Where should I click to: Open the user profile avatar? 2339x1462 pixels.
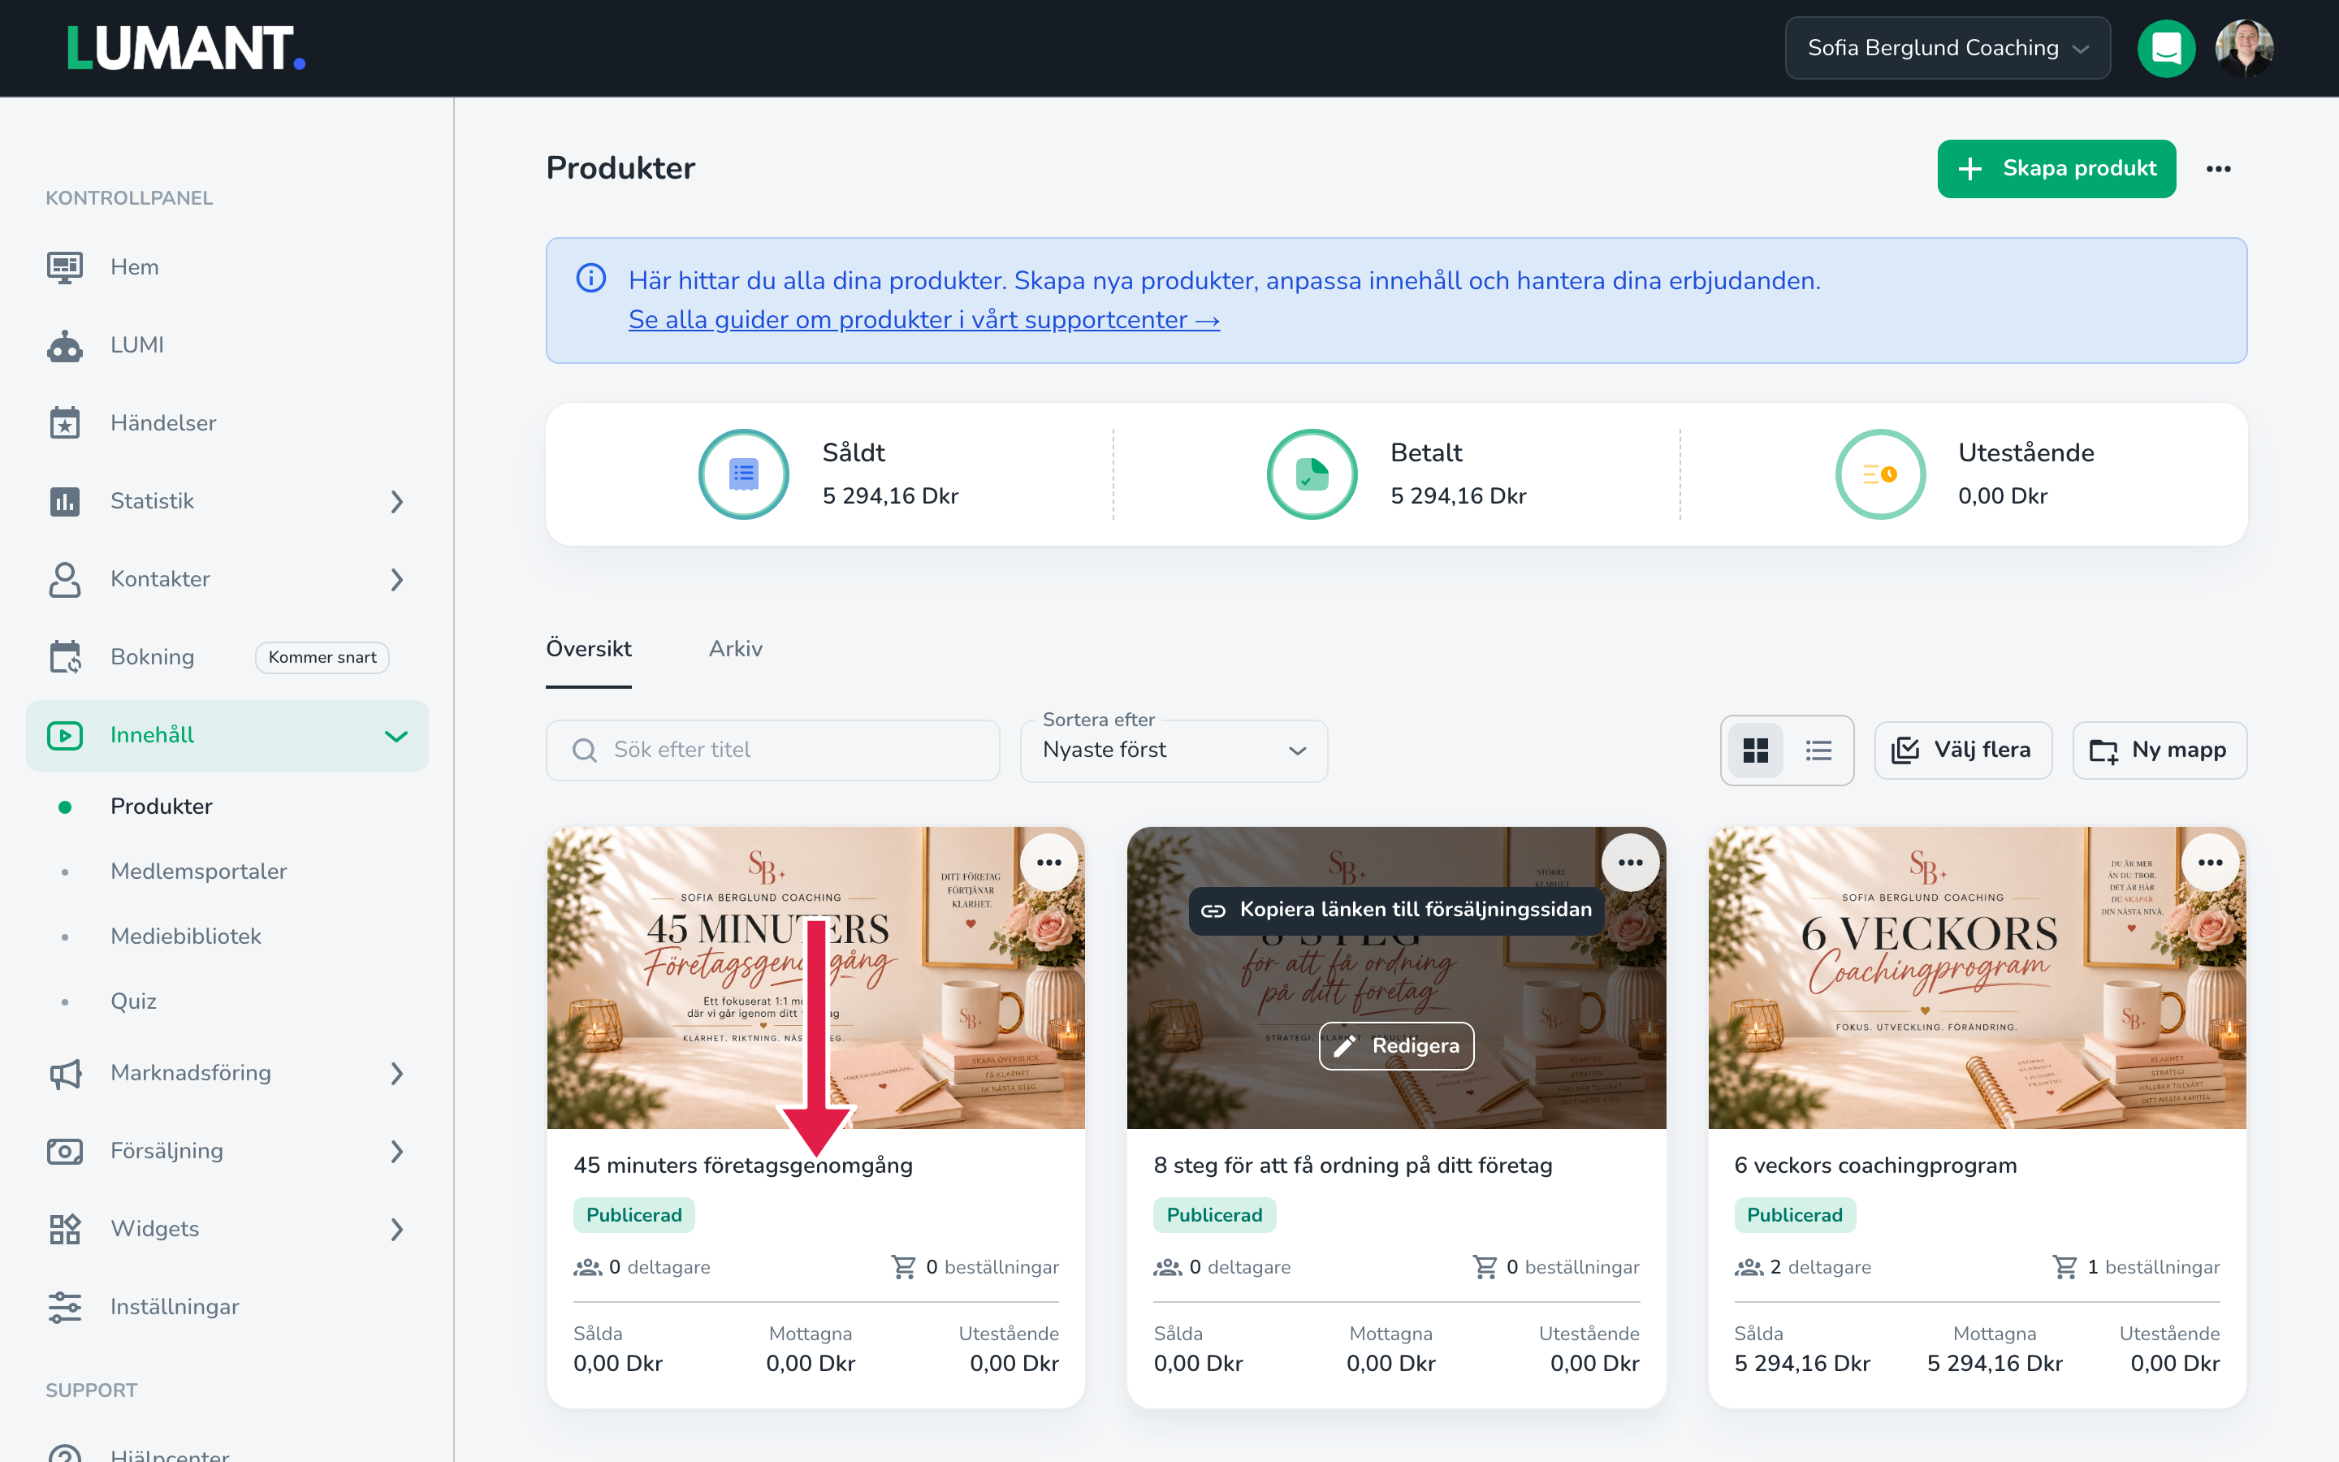click(2243, 49)
